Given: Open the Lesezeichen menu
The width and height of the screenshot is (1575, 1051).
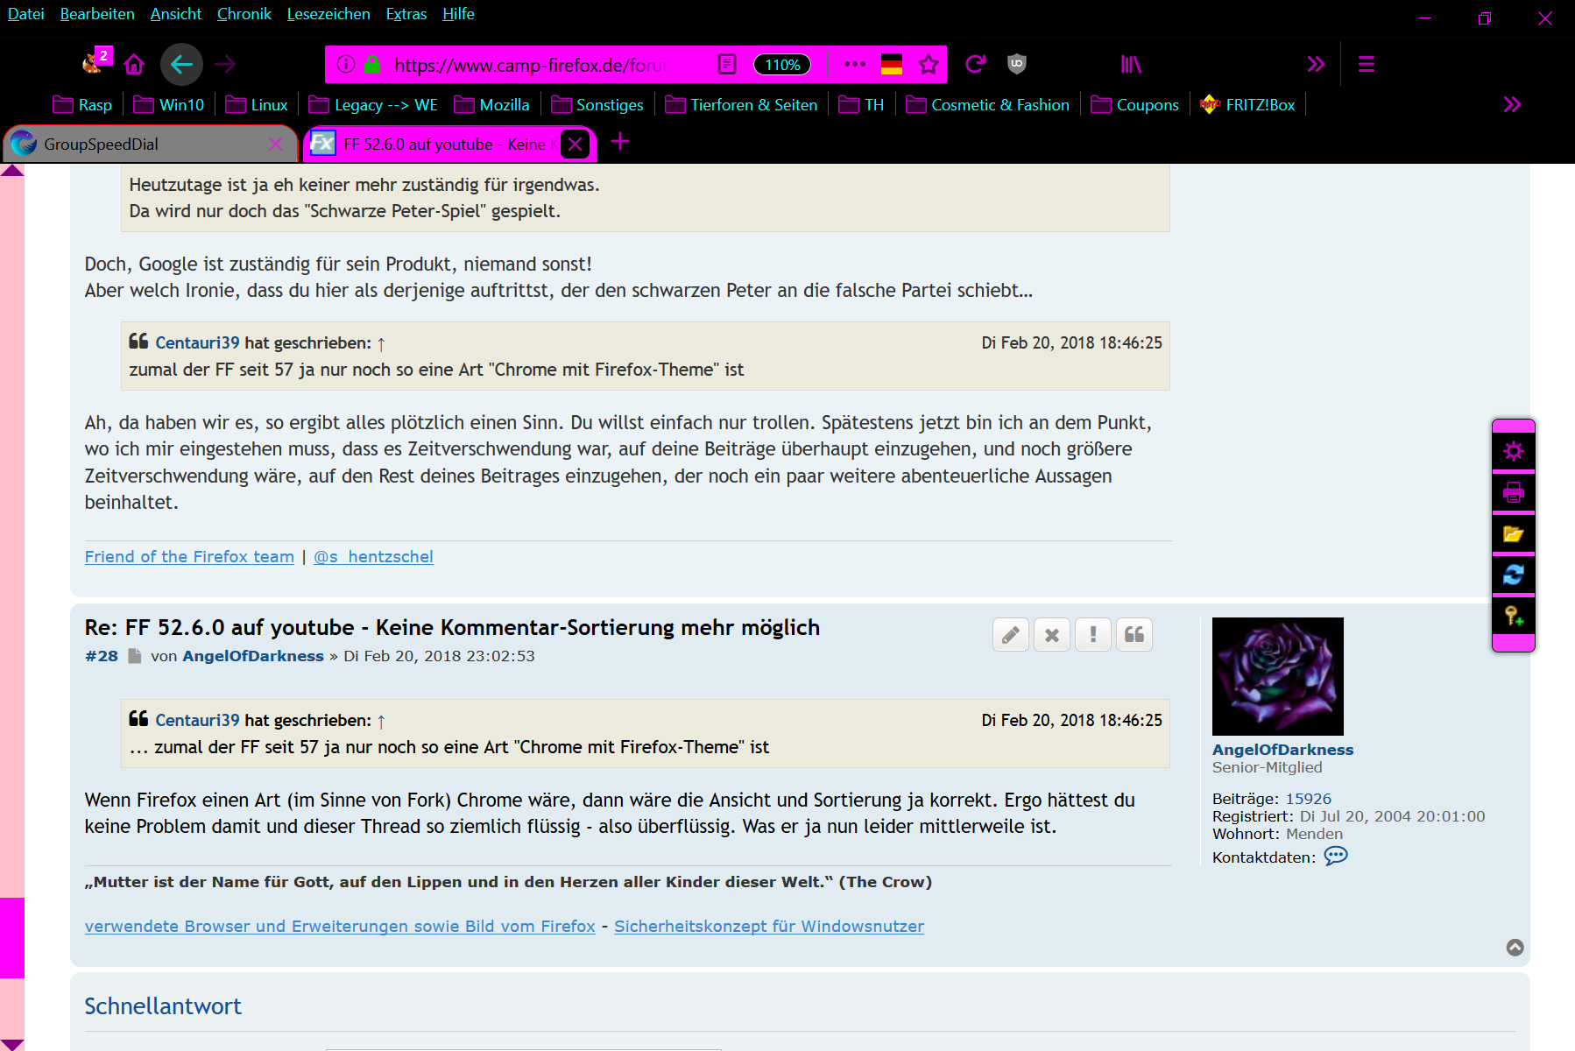Looking at the screenshot, I should [328, 14].
